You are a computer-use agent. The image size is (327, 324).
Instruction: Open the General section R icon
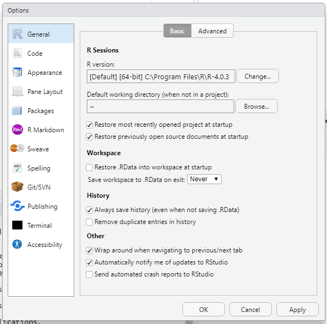(x=17, y=34)
